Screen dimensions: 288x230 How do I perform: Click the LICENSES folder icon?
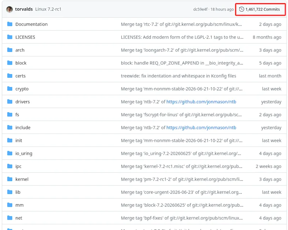[x=10, y=37]
